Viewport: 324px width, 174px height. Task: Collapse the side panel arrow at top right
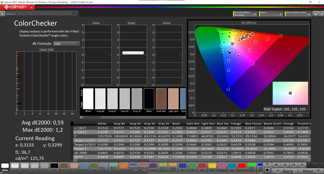click(321, 14)
